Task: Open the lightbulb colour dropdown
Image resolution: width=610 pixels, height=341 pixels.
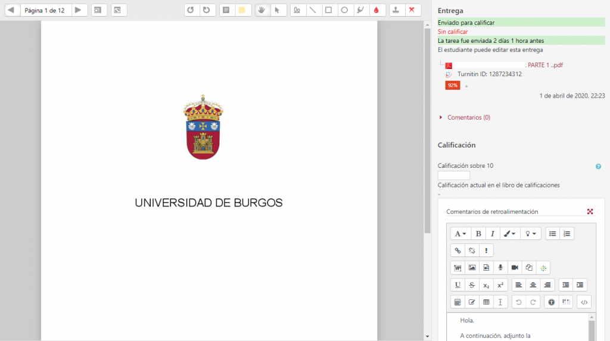Action: (x=531, y=234)
